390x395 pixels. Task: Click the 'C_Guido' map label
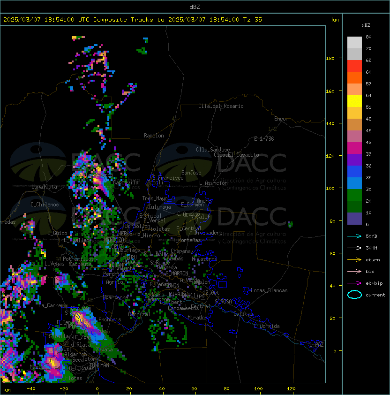[x=57, y=233]
